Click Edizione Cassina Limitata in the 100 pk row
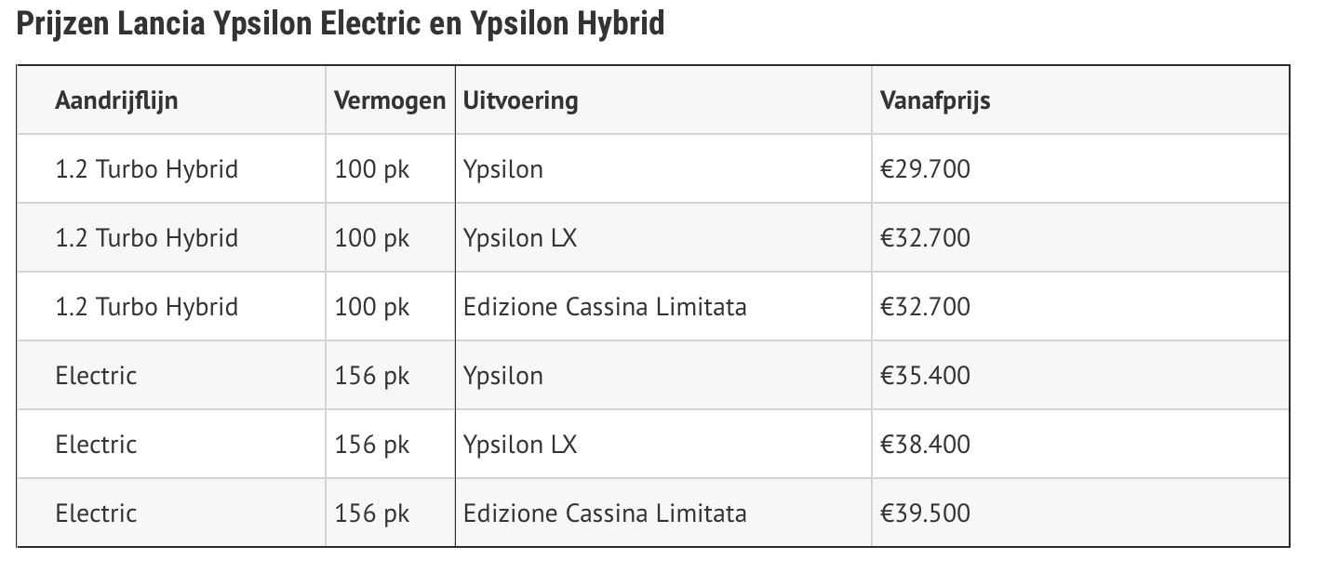Image resolution: width=1325 pixels, height=573 pixels. [605, 307]
